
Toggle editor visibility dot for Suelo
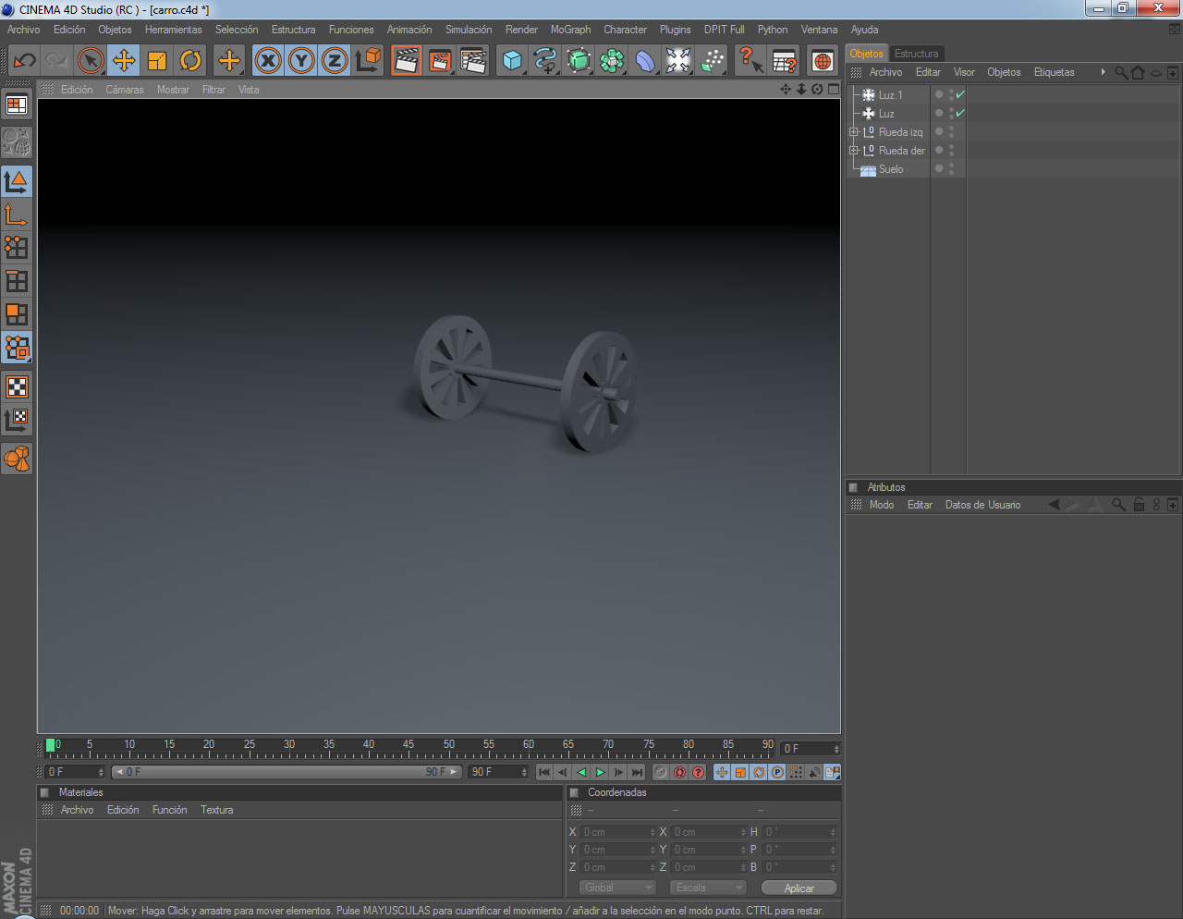(951, 165)
